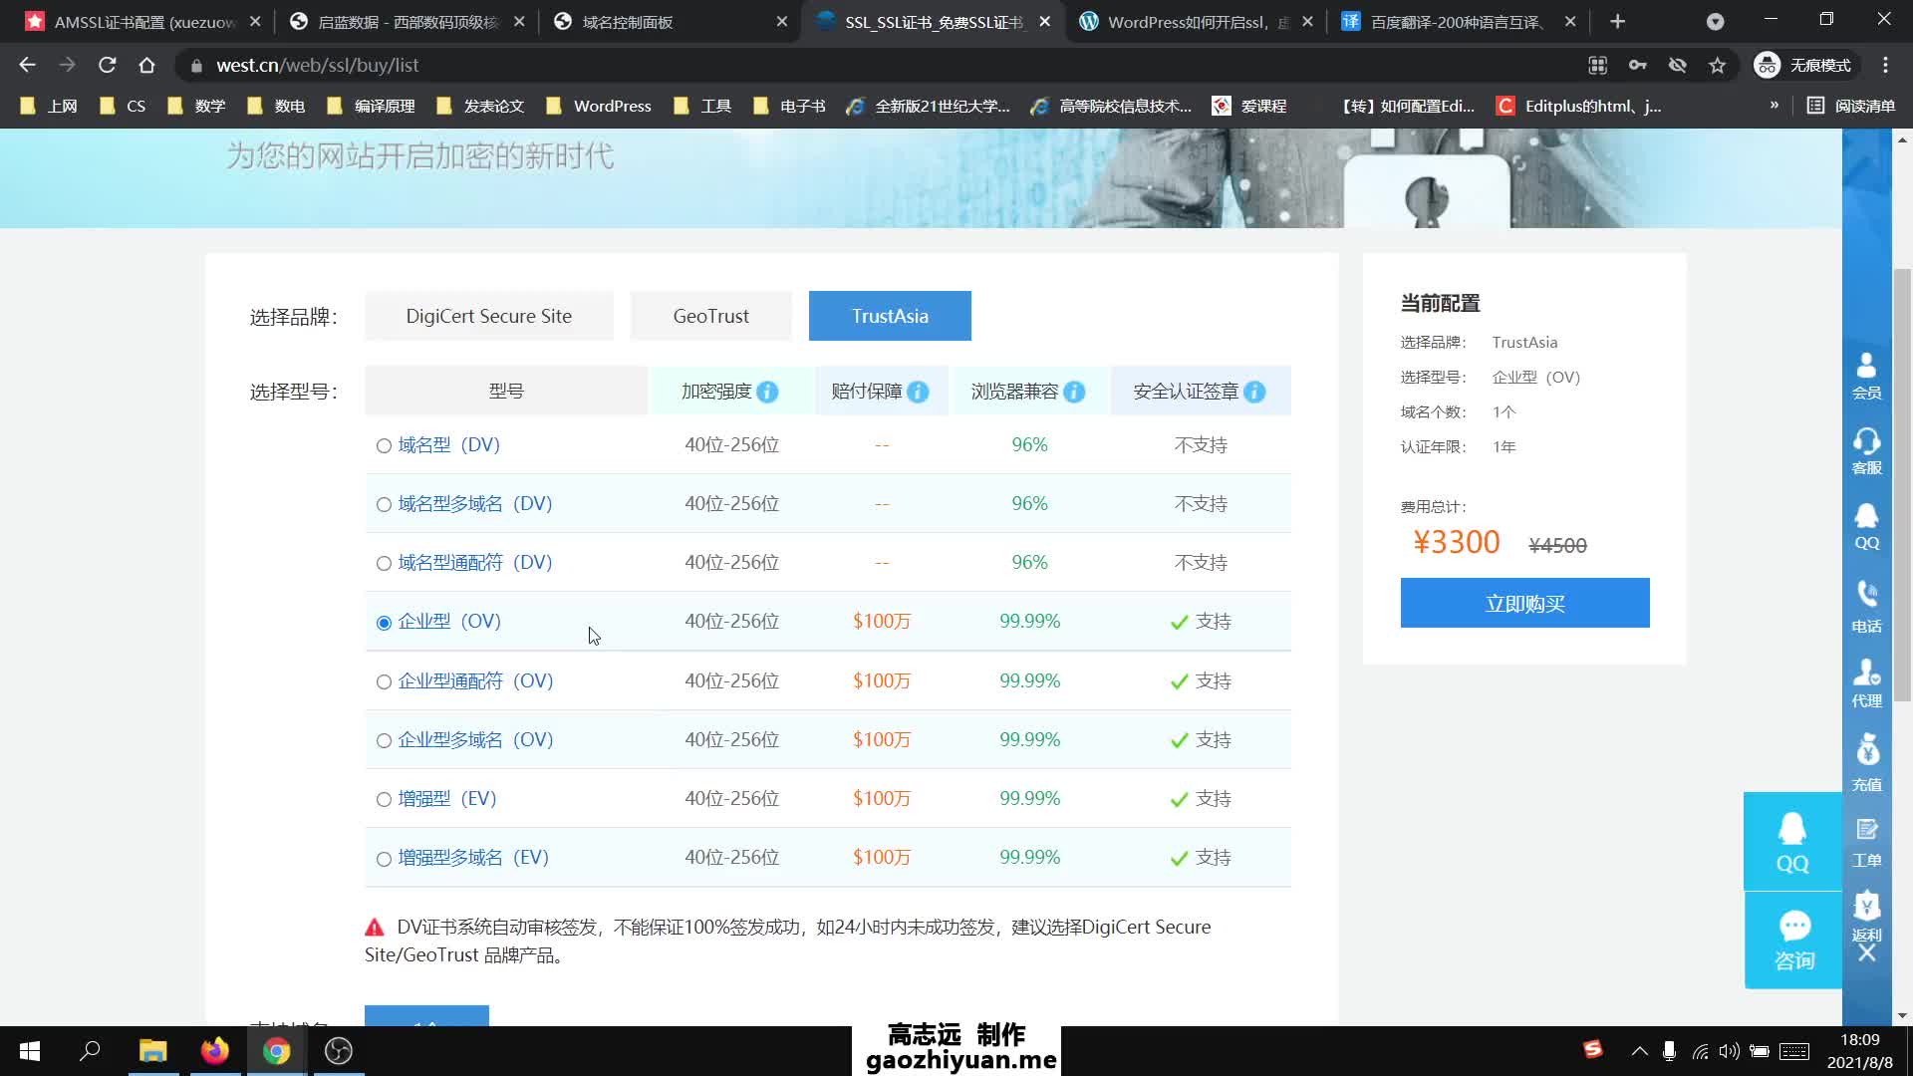Open the Windows Start menu
The image size is (1913, 1076).
pos(30,1051)
